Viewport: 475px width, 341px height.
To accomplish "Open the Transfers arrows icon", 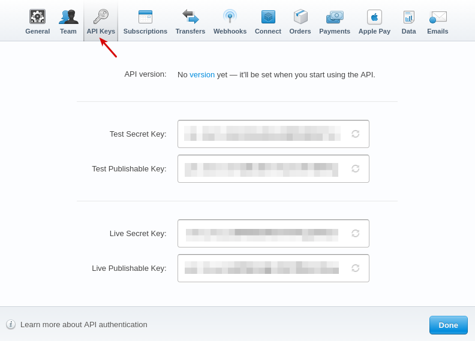I will point(191,16).
